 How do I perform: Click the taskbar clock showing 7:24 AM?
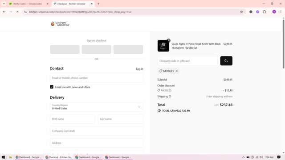269,157
